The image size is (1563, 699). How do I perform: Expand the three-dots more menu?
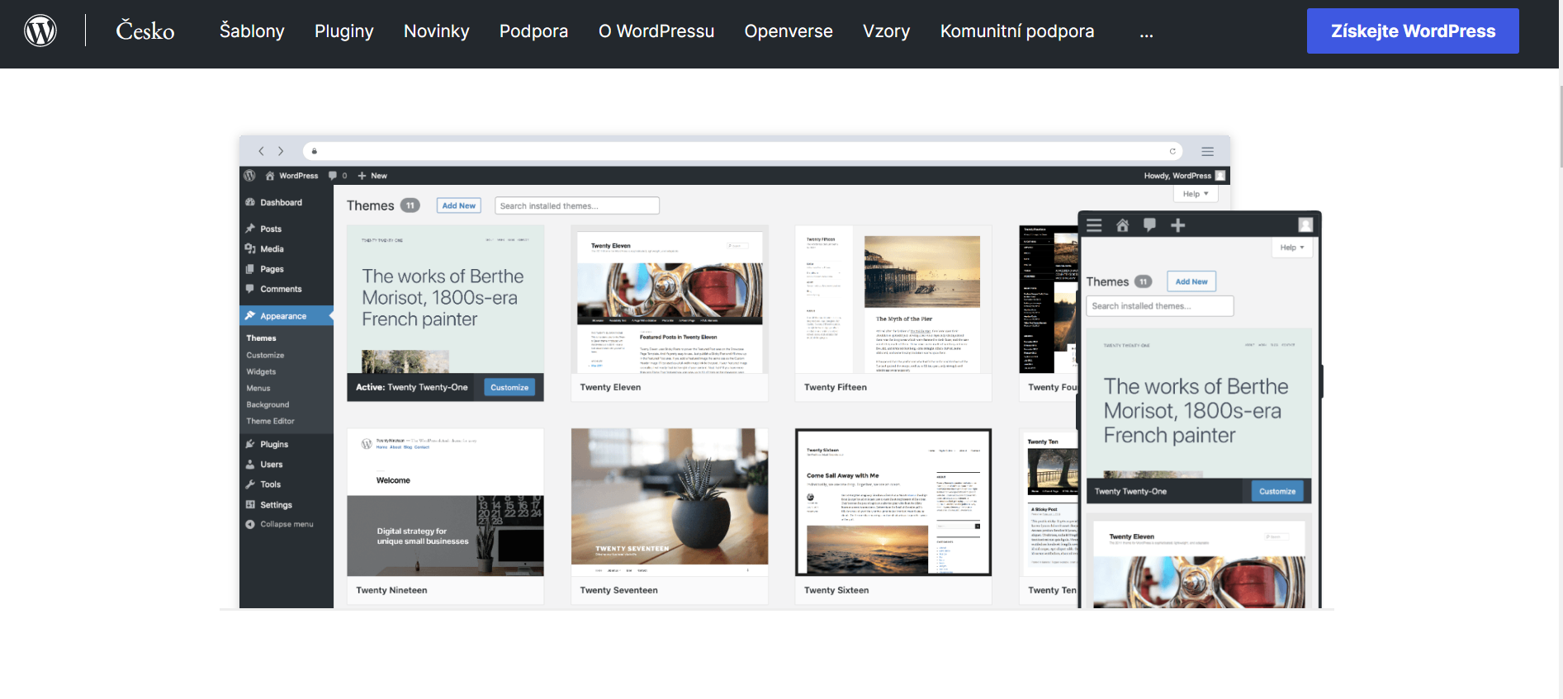(1146, 33)
